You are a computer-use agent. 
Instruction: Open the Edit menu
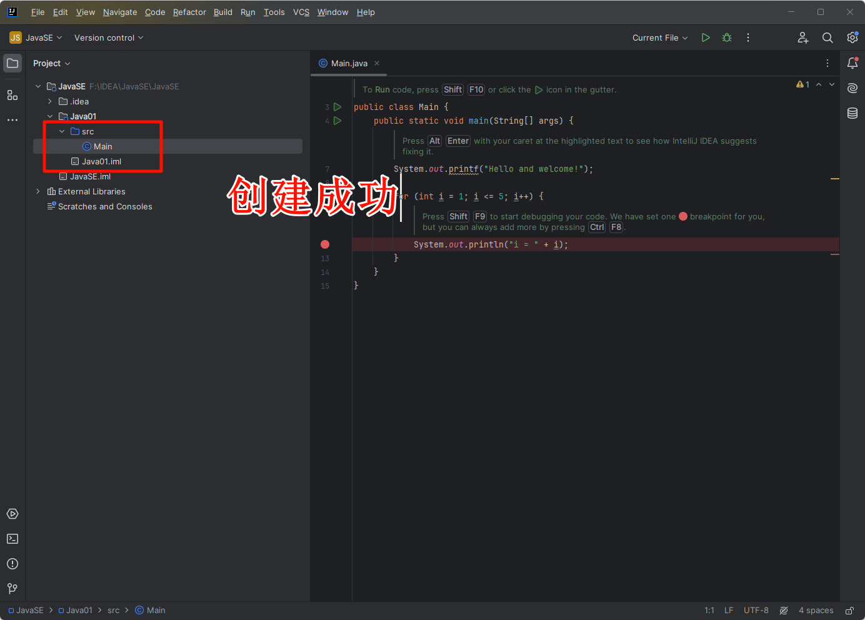click(61, 12)
